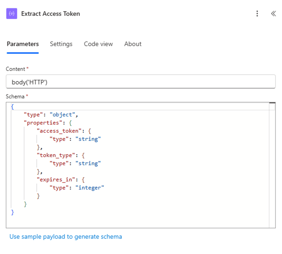Click the "properties" key in schema

click(42, 123)
